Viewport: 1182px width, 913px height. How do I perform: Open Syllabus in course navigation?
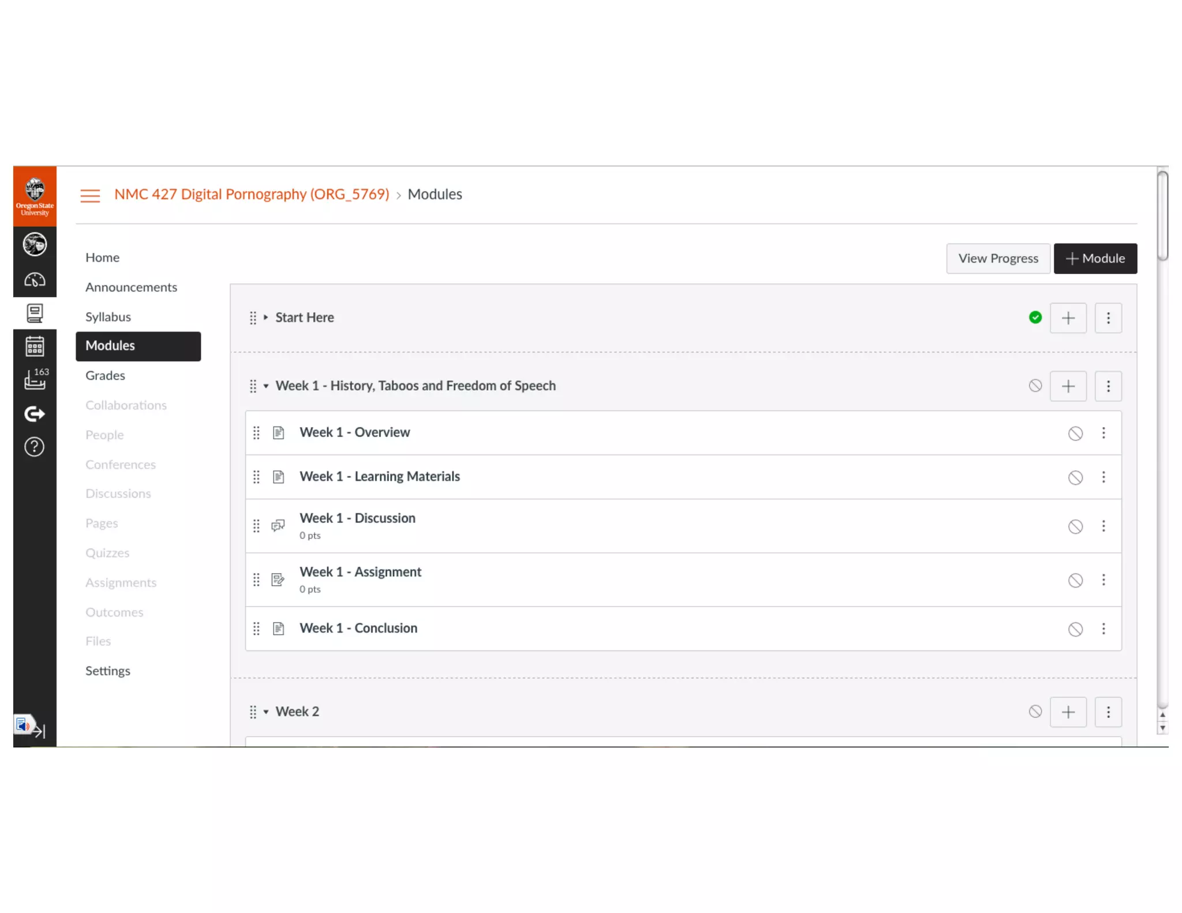coord(108,317)
